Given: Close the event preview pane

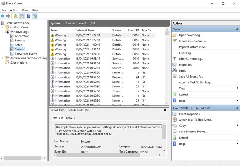Looking at the screenshot, I should point(165,110).
